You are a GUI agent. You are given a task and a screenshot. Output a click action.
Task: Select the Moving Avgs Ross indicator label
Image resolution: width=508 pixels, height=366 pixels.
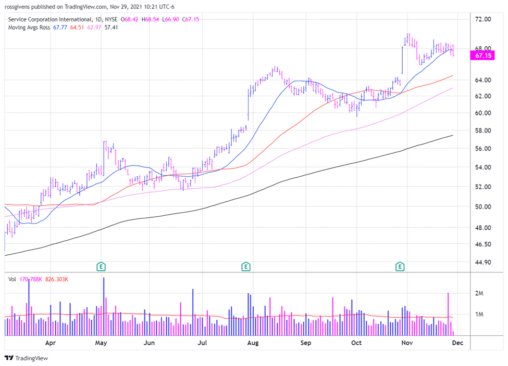[x=29, y=27]
